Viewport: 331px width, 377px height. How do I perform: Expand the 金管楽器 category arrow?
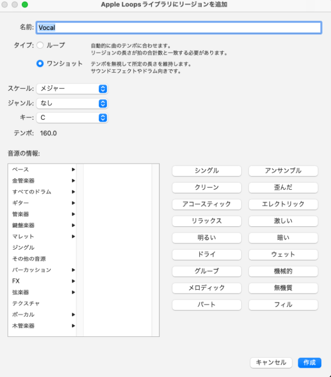(x=74, y=181)
